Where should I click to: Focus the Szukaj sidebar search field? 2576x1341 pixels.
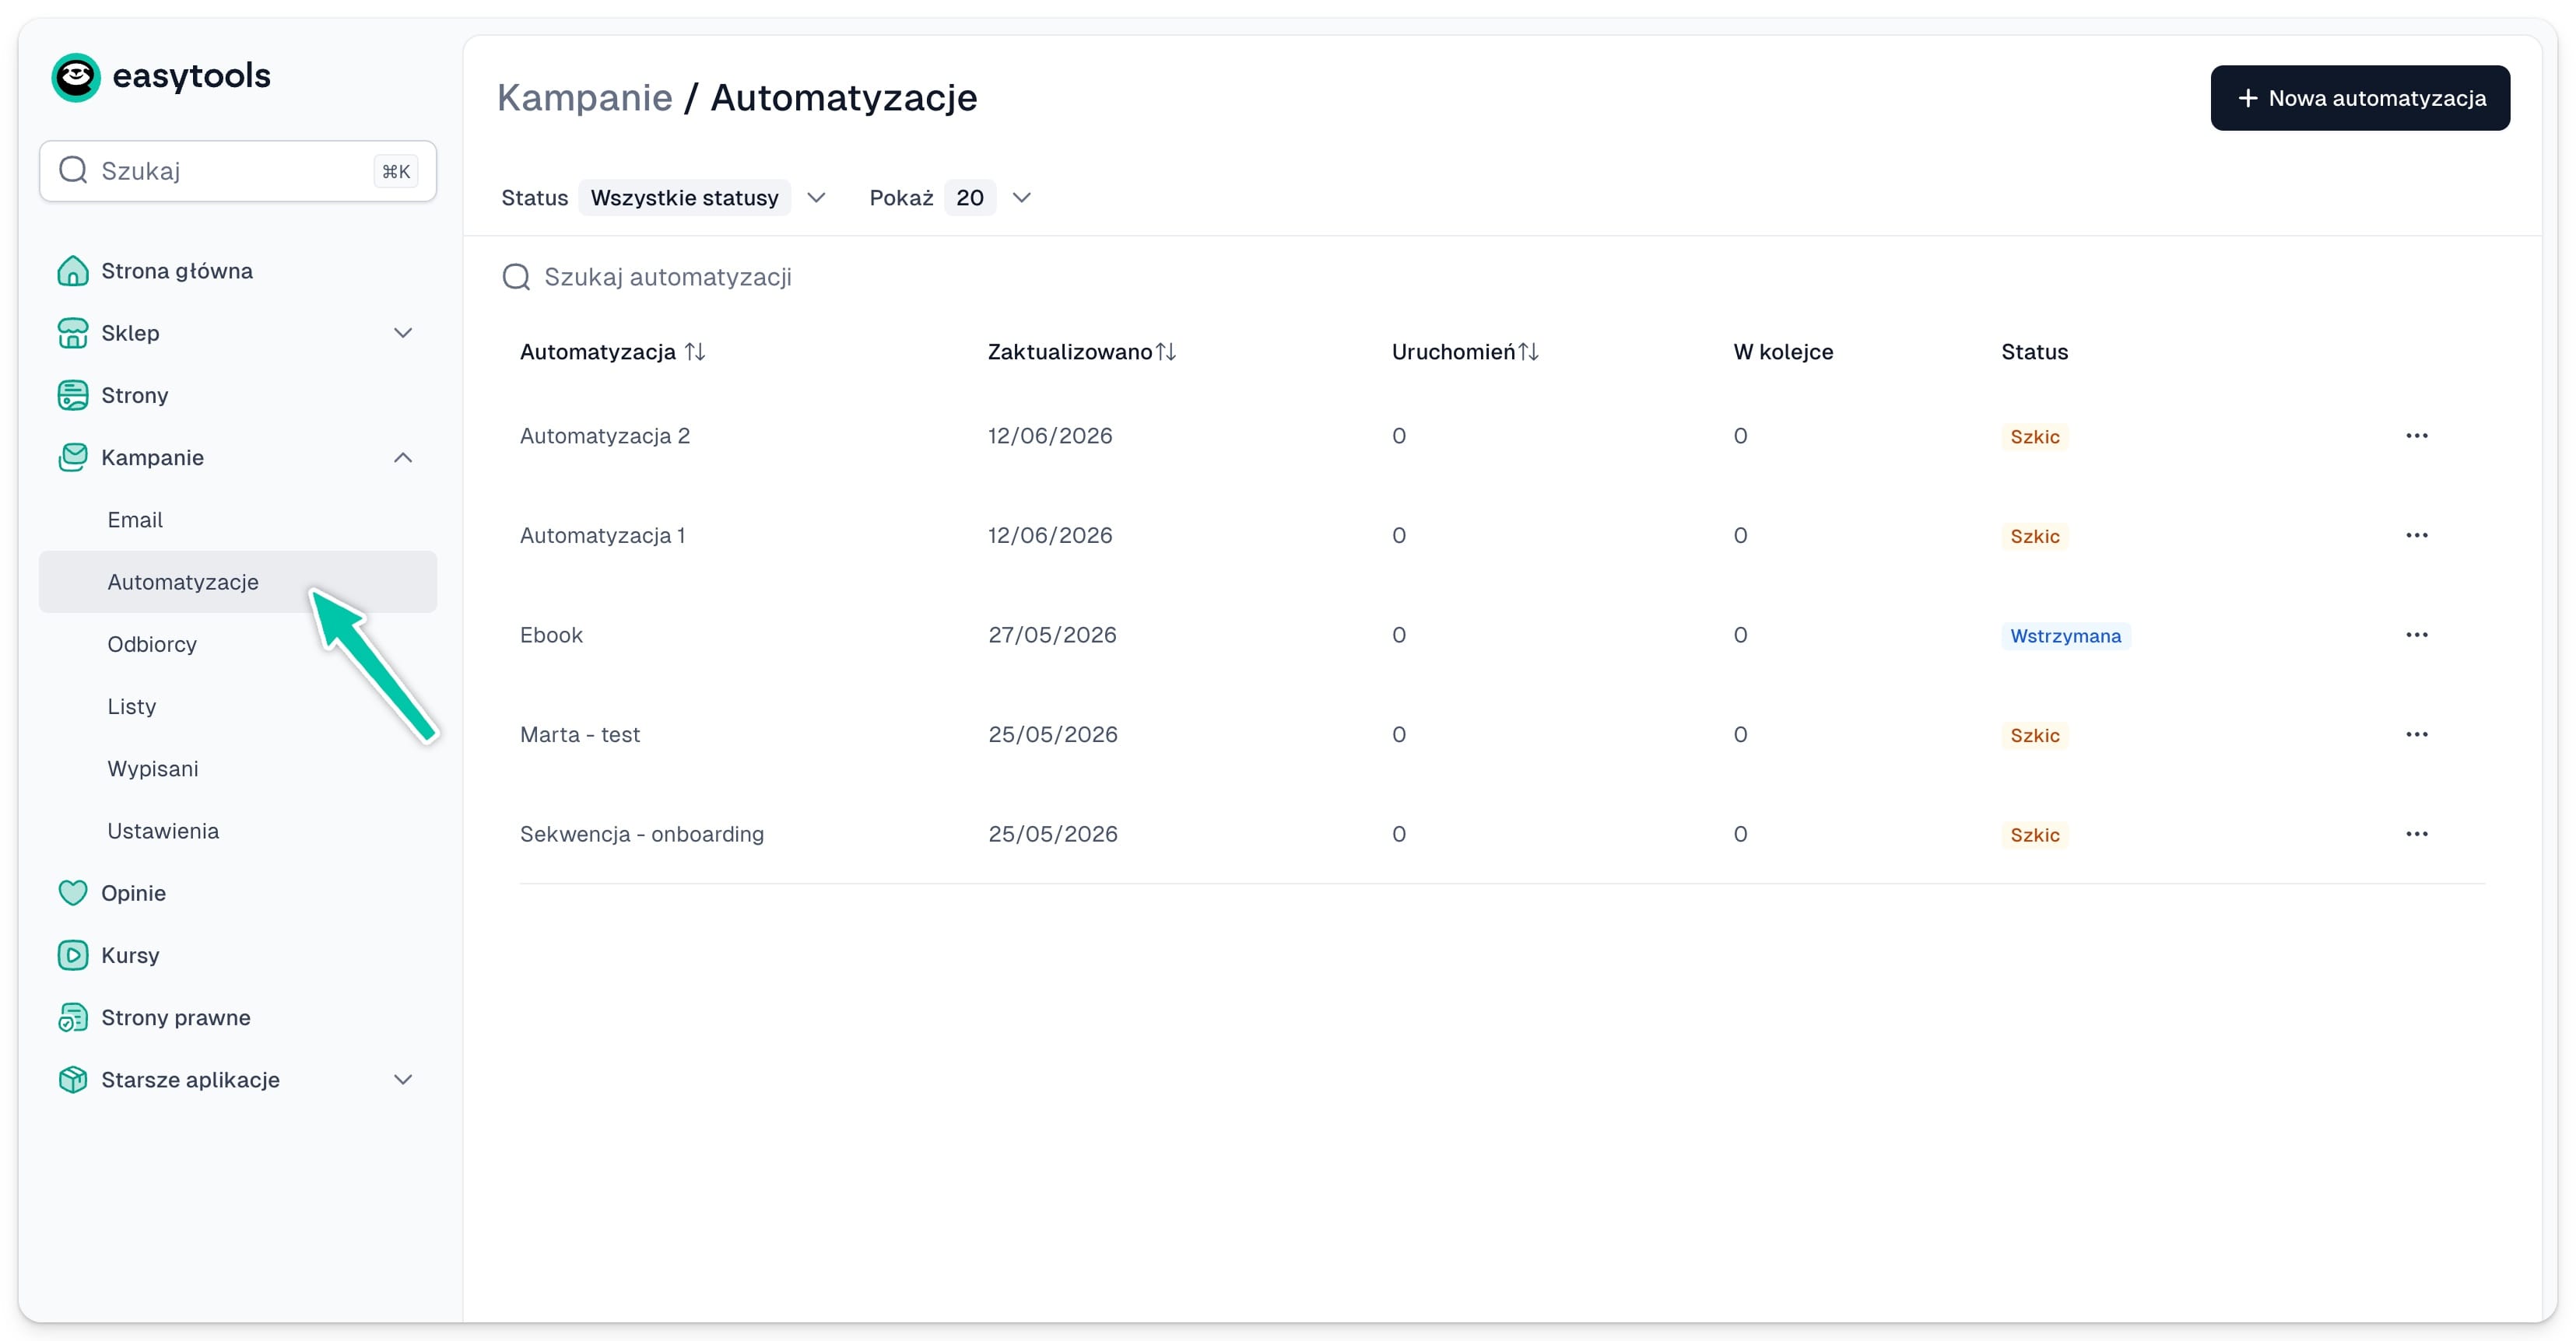click(x=237, y=171)
